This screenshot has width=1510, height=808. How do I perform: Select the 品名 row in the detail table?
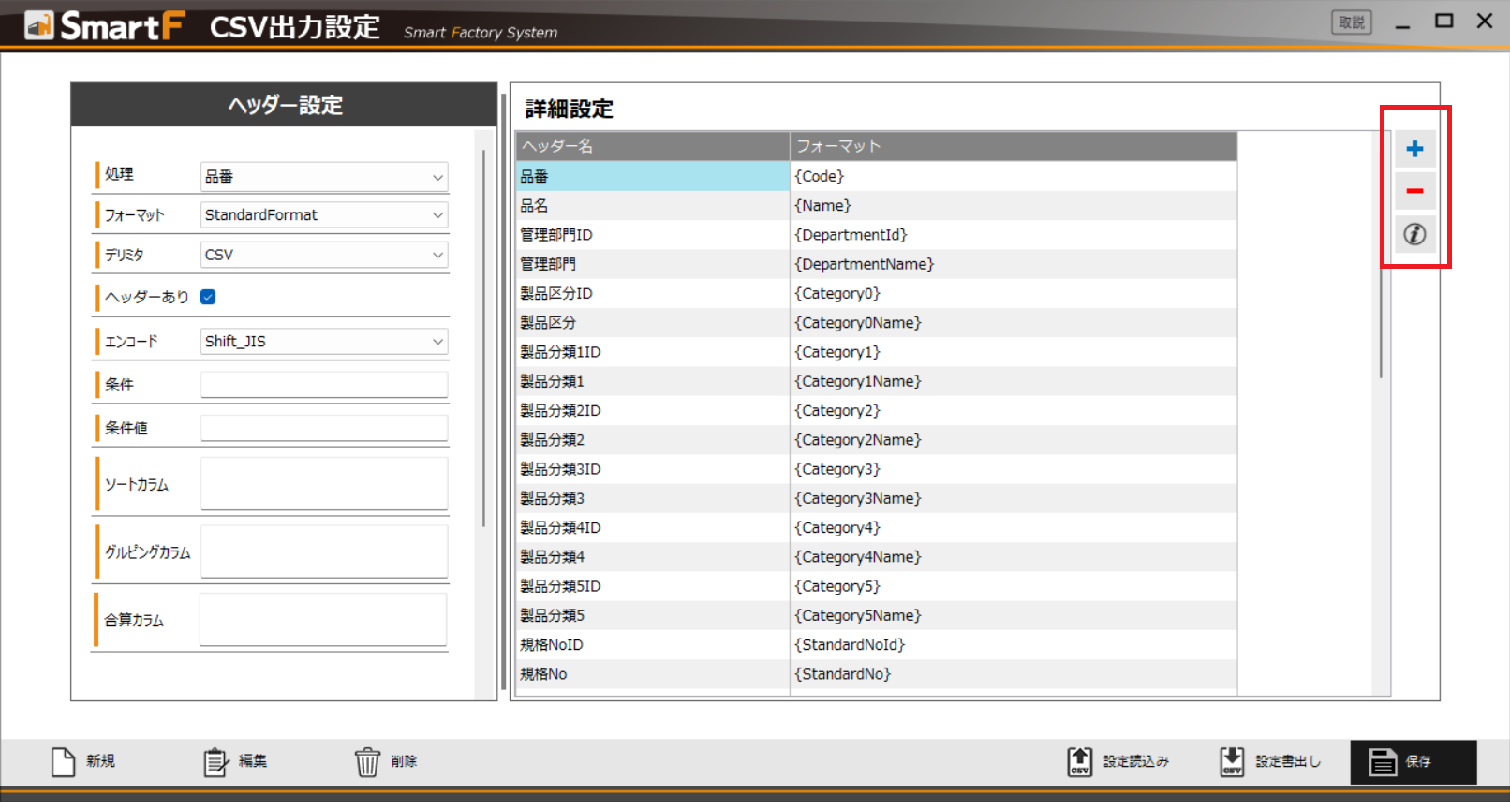click(652, 206)
